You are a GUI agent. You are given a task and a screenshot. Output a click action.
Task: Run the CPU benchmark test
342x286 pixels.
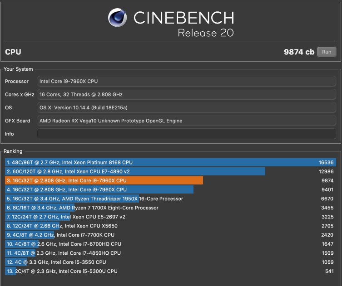[327, 52]
